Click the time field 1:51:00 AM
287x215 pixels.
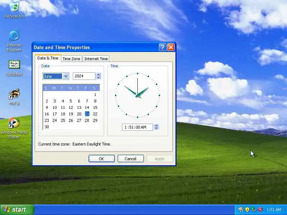click(137, 127)
